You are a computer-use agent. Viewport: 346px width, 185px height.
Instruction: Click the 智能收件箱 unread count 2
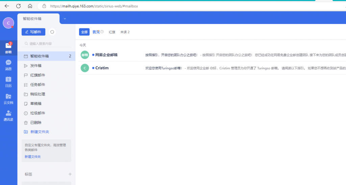pos(70,56)
